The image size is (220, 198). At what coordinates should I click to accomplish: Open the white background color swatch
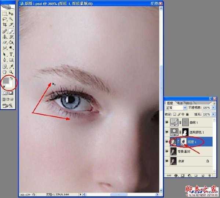click(11, 85)
